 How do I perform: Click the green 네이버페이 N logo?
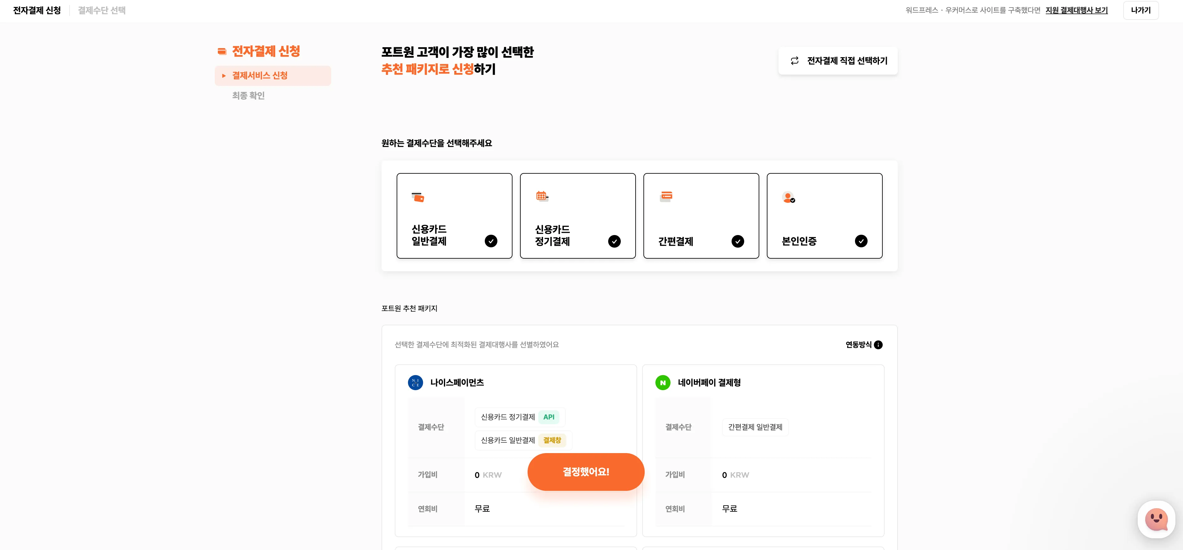(x=663, y=382)
